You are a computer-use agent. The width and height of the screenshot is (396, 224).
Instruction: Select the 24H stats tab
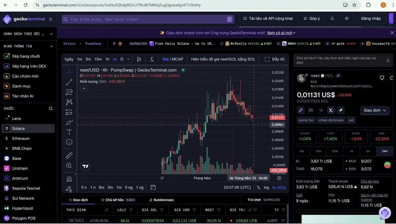click(385, 151)
